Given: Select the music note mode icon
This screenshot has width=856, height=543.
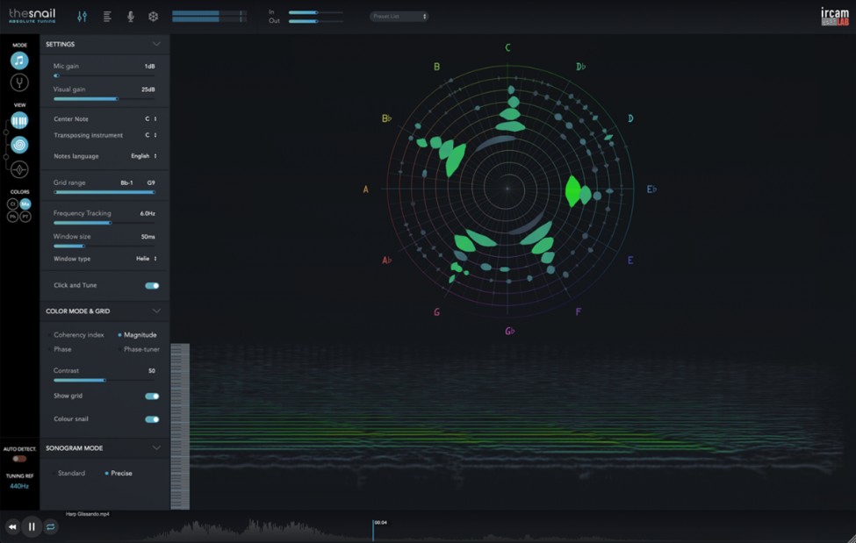Looking at the screenshot, I should click(x=19, y=61).
